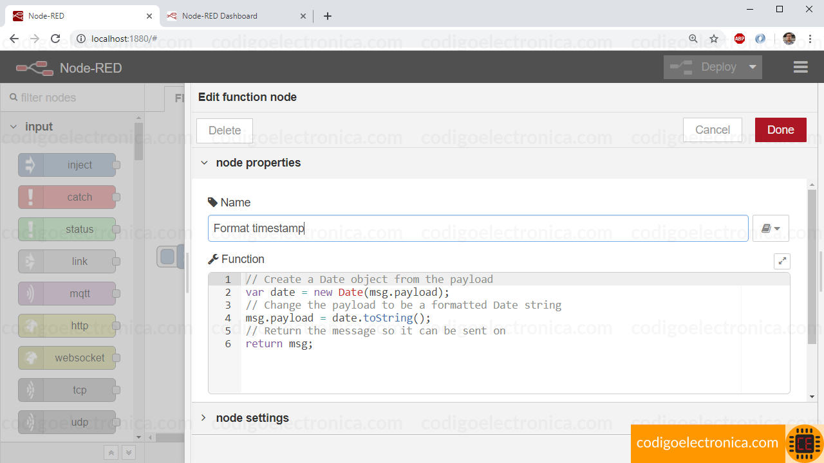
Task: Close the Node-RED browser tab
Action: [x=149, y=16]
